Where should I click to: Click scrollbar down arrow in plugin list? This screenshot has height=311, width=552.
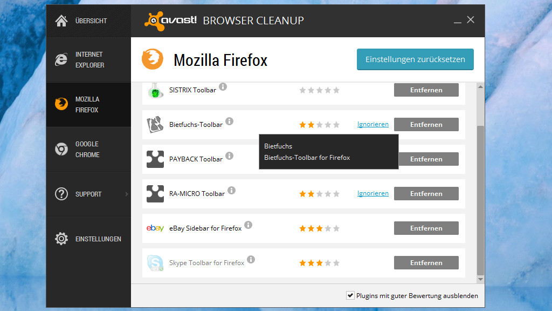point(480,279)
